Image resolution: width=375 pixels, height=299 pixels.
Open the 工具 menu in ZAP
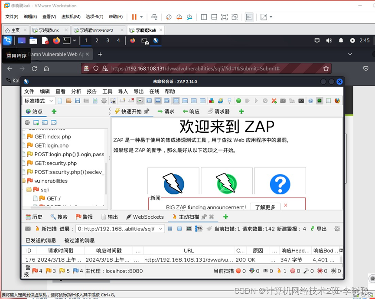(107, 92)
